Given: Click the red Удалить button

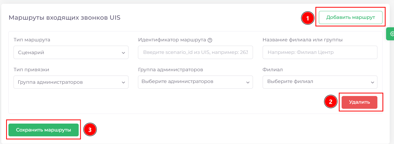Looking at the screenshot, I should 360,102.
